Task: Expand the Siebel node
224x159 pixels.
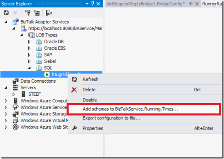Action: coord(29,61)
